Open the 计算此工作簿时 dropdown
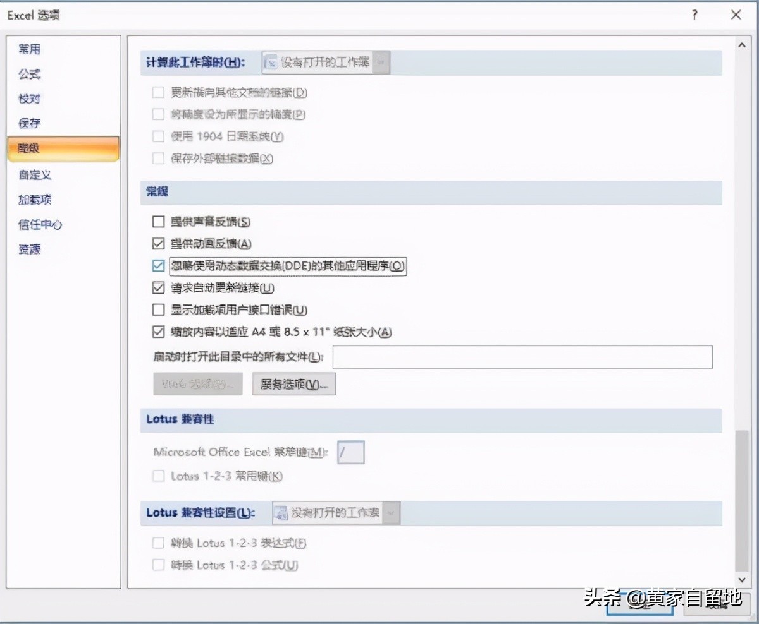 click(x=381, y=61)
